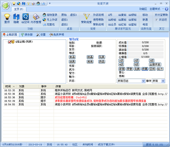This screenshot has width=170, height=147.
Task: Select the log row 成功注册老板键: Ctrl+F12
Action: (x=85, y=97)
